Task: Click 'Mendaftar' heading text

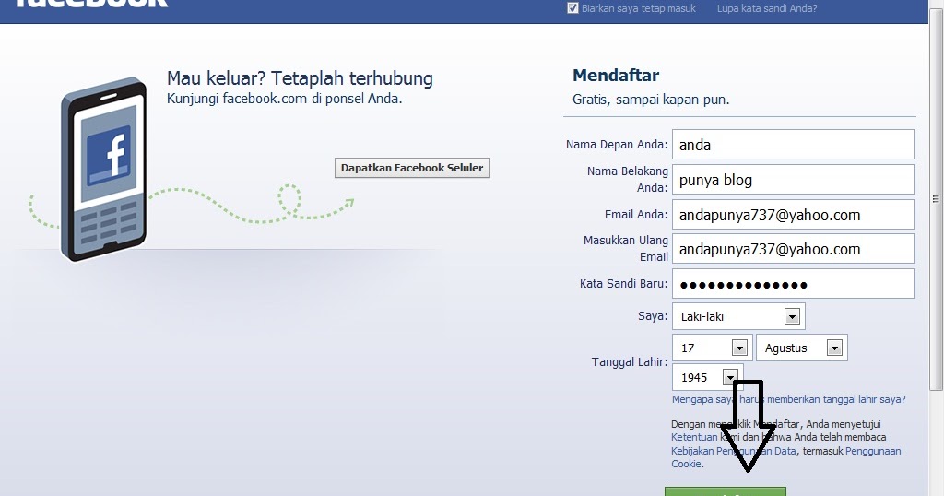Action: pos(615,76)
